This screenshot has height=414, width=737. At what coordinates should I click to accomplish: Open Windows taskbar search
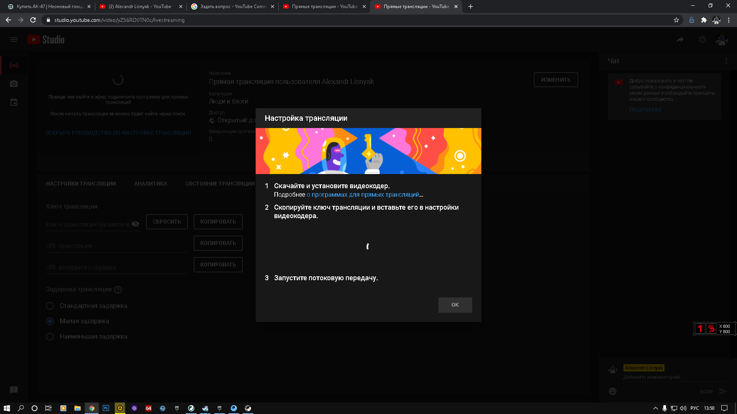21,408
